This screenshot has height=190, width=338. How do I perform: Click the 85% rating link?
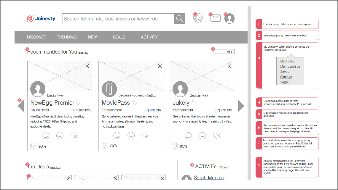184,146
